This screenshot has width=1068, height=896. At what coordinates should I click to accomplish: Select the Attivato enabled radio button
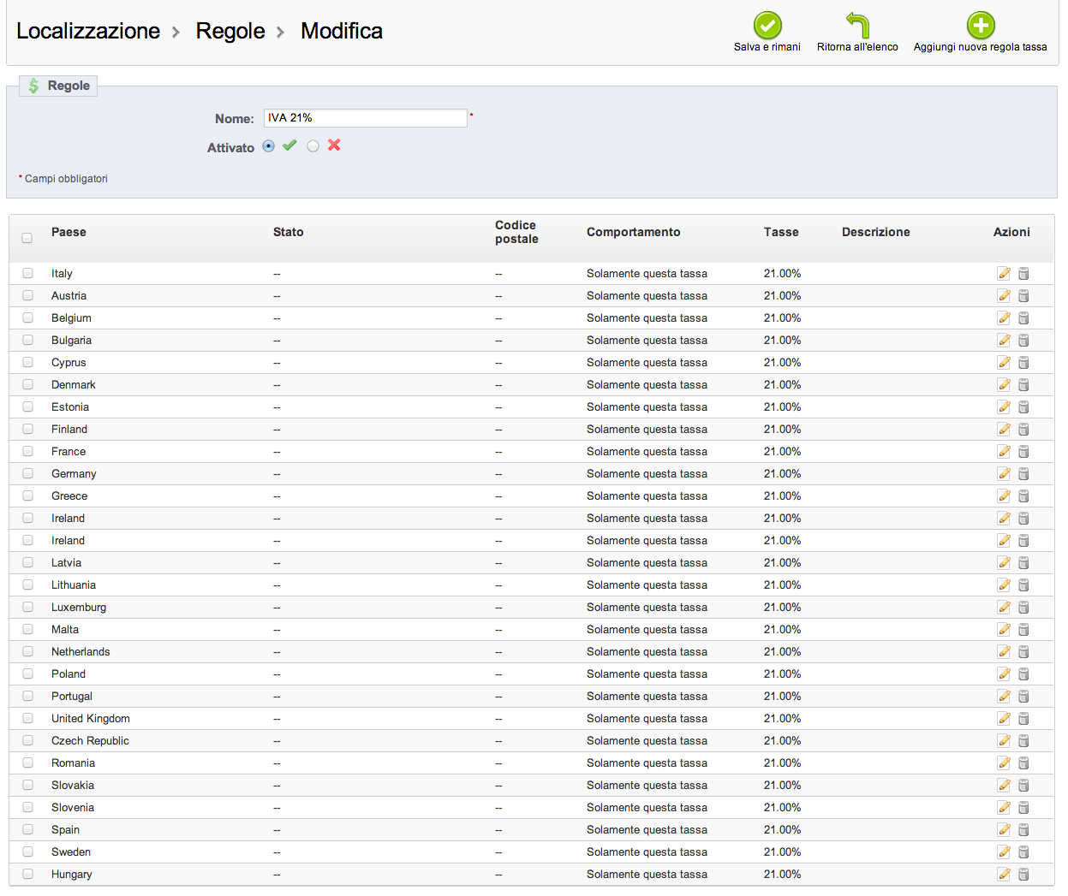pyautogui.click(x=269, y=146)
